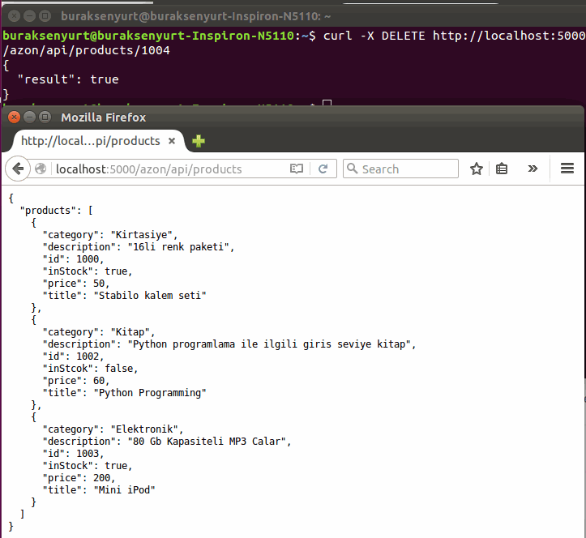
Task: Click "category": "Kitap" line
Action: [99, 332]
